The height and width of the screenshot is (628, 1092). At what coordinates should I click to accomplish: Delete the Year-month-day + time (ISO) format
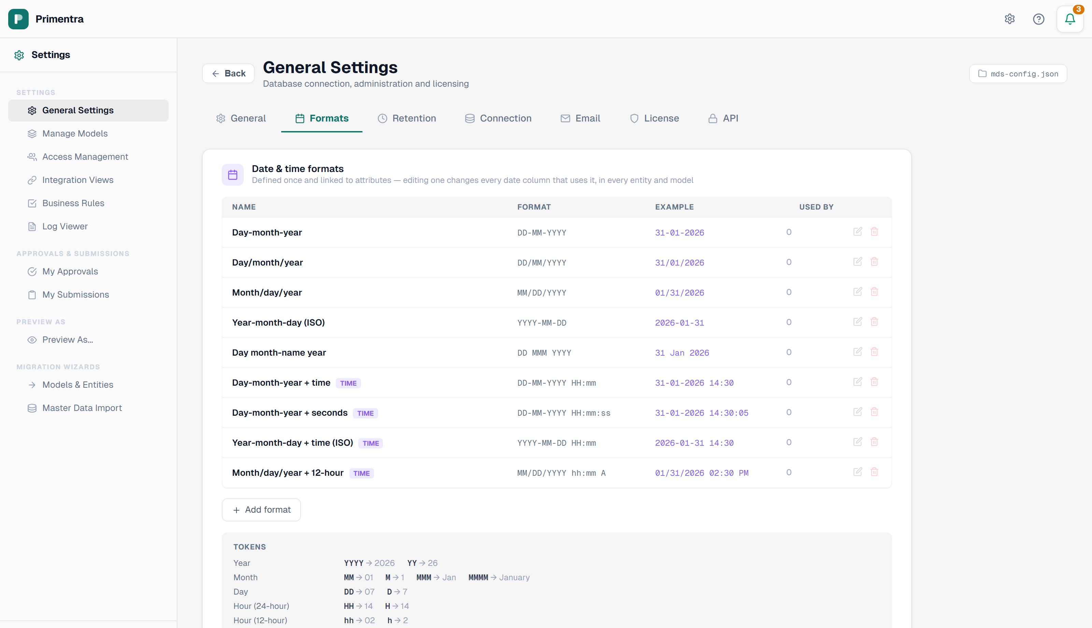pyautogui.click(x=874, y=442)
